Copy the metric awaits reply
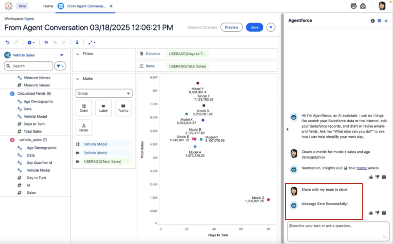Image resolution: width=393 pixels, height=244 pixels. [384, 177]
